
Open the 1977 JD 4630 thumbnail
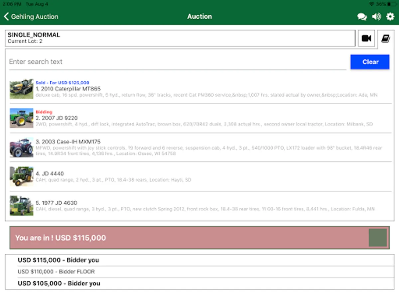(22, 206)
